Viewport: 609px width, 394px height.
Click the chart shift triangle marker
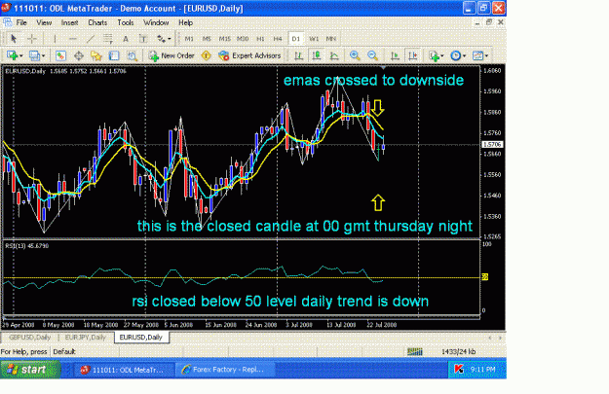pos(383,68)
